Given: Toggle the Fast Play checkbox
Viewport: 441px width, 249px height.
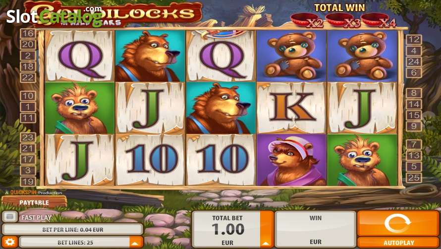Looking at the screenshot, I should coord(10,217).
